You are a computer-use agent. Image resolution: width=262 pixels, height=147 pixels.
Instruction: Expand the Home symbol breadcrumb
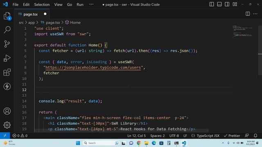tap(75, 22)
